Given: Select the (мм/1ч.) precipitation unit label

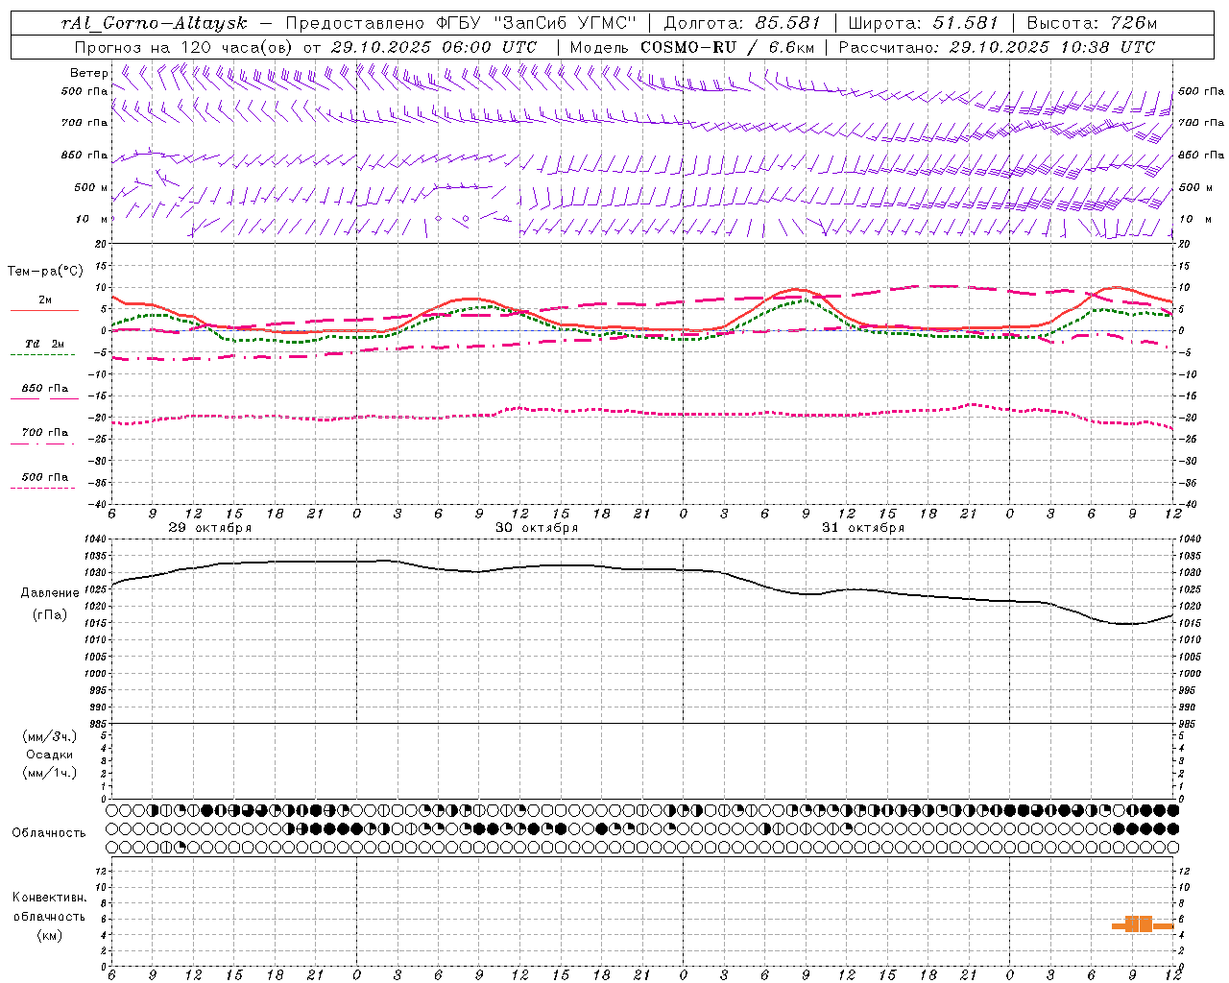Looking at the screenshot, I should (x=50, y=773).
